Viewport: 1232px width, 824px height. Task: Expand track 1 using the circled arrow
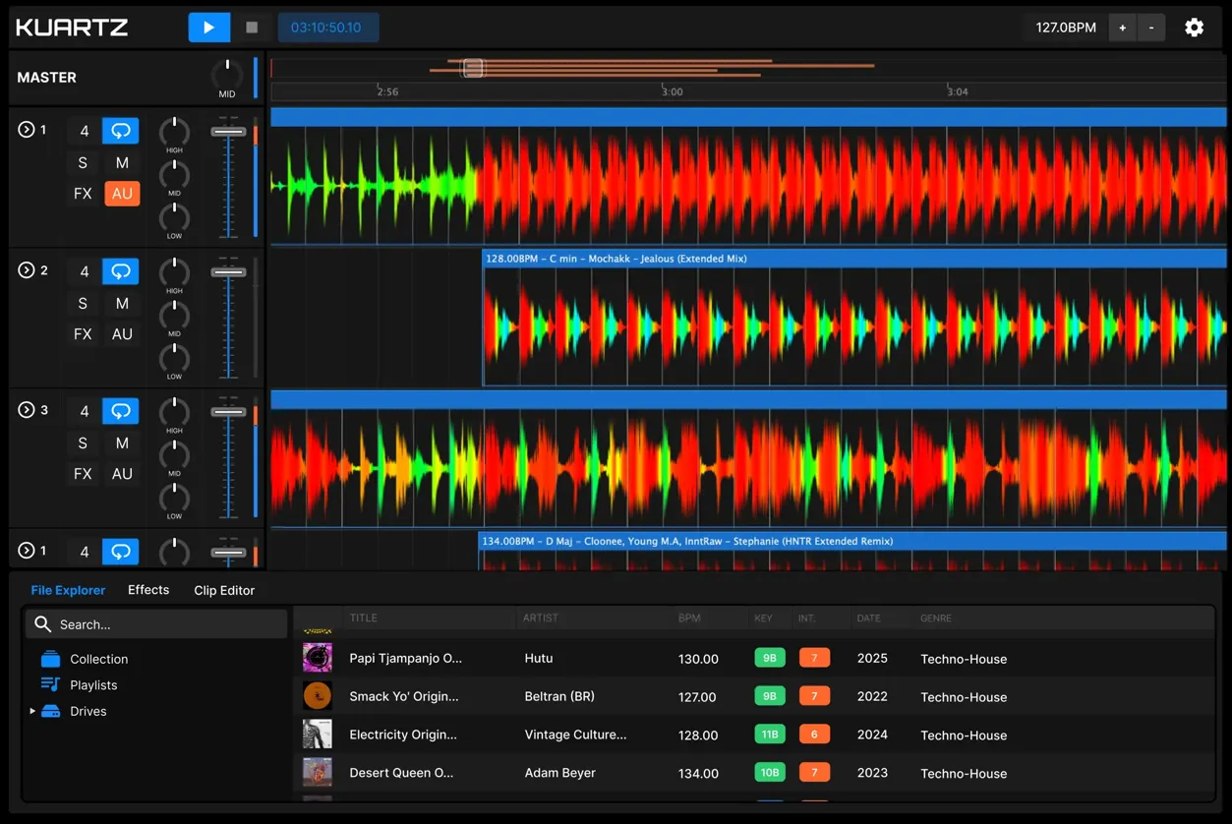tap(27, 130)
